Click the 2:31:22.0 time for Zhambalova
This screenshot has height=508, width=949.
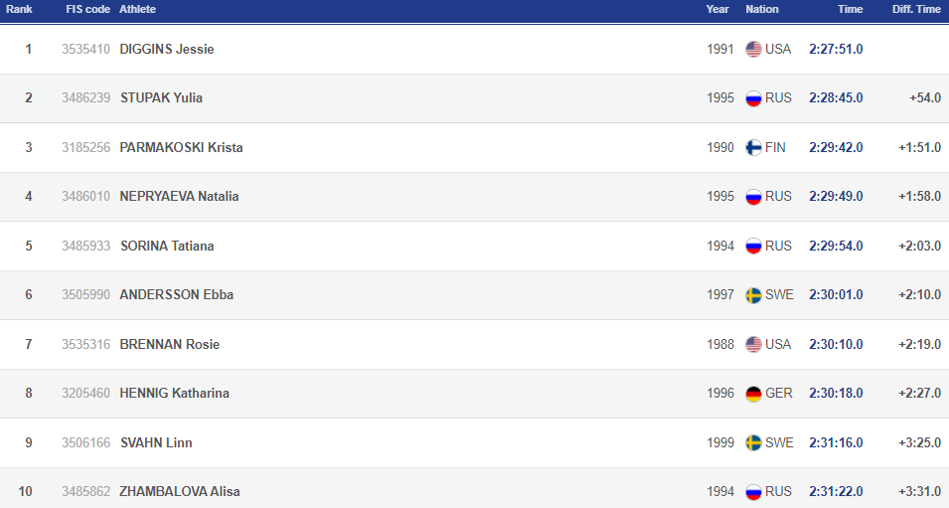[836, 492]
